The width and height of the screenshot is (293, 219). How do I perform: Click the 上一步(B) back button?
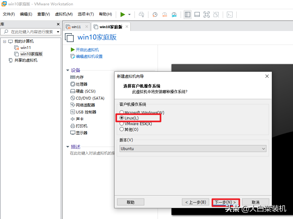pyautogui.click(x=196, y=202)
